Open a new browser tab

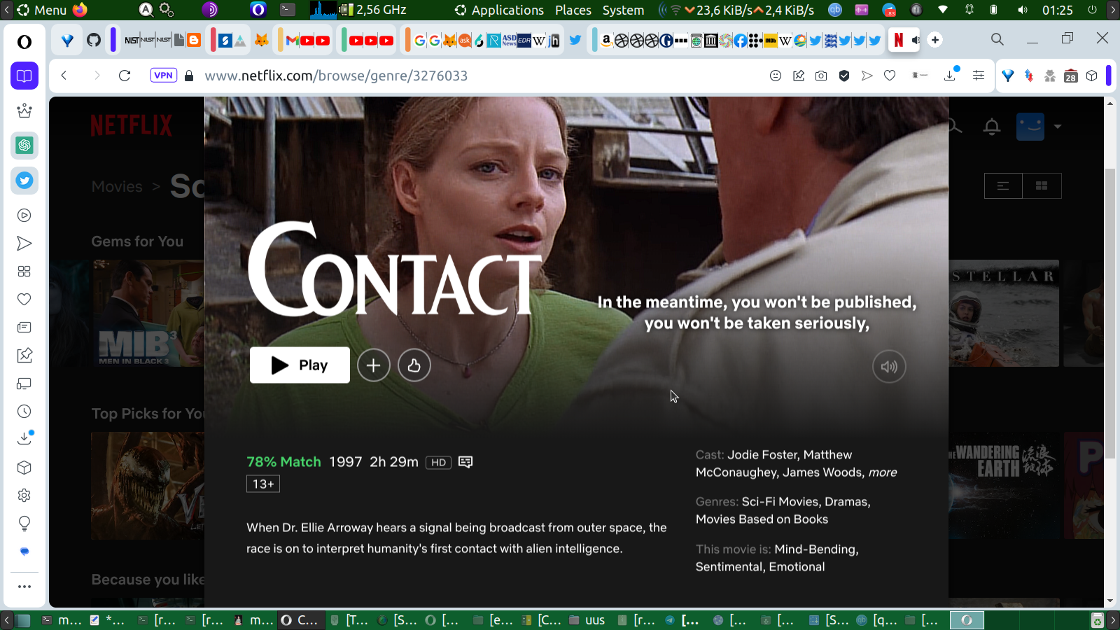click(935, 40)
